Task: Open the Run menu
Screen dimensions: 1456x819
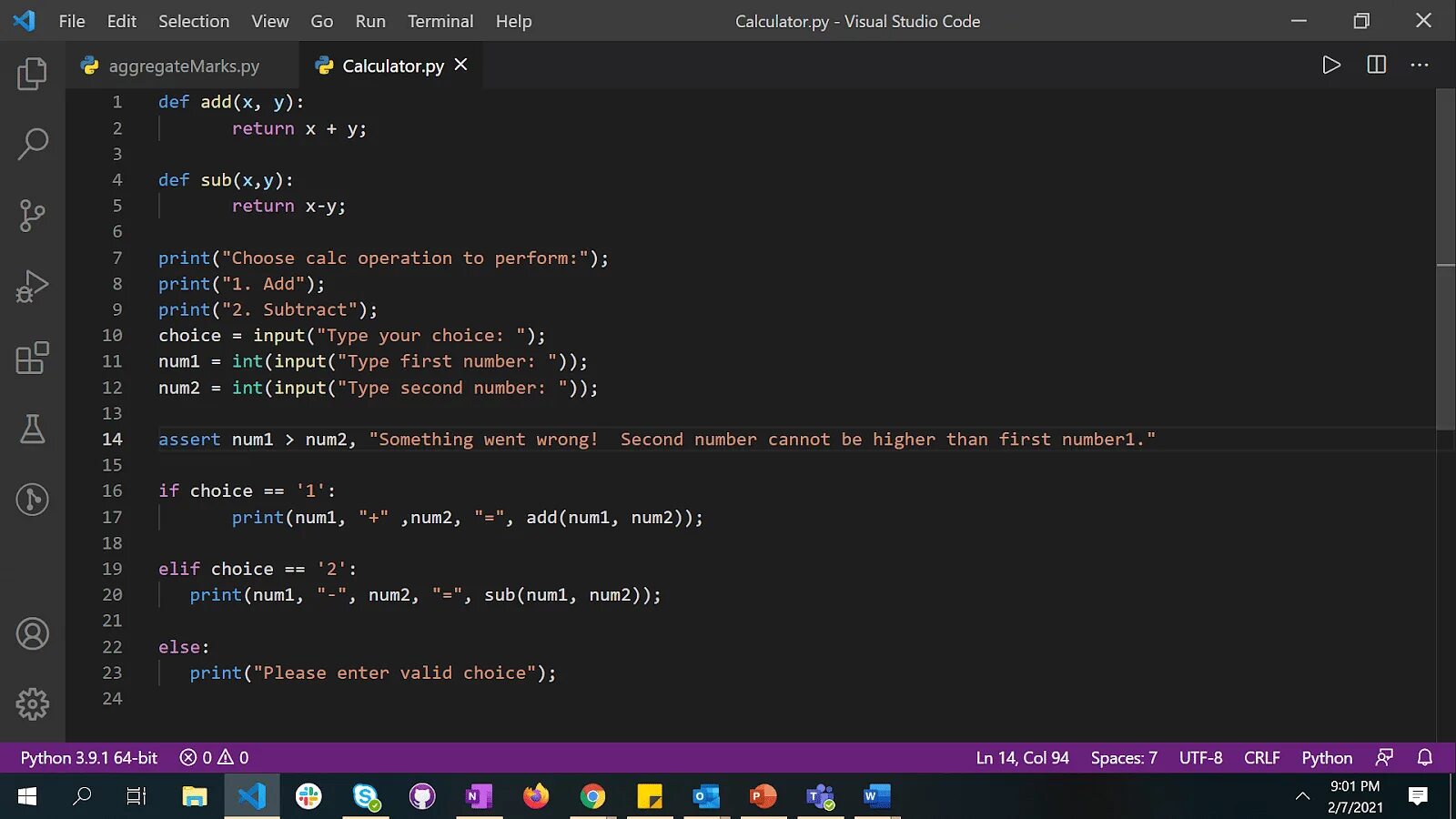Action: [x=369, y=21]
